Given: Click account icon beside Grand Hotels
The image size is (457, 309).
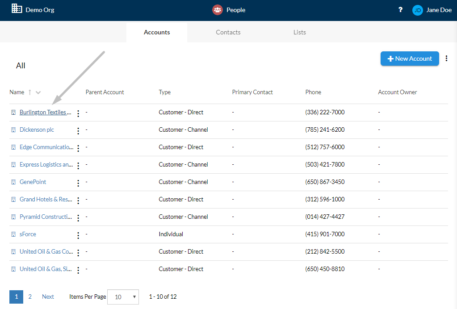Looking at the screenshot, I should click(13, 200).
